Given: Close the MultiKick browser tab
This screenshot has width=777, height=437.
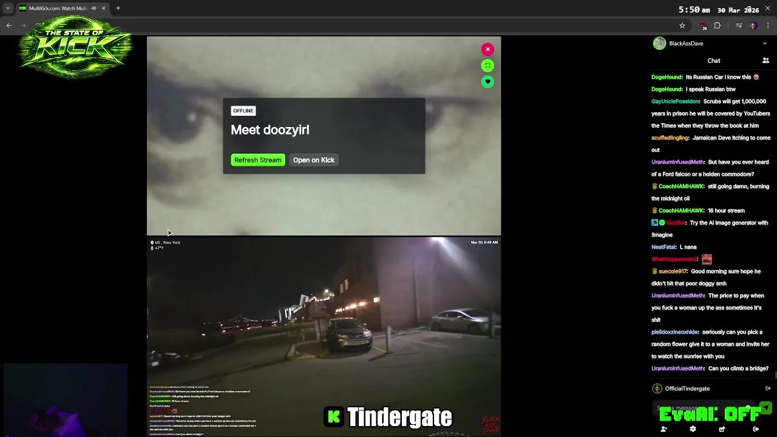Looking at the screenshot, I should [x=103, y=8].
